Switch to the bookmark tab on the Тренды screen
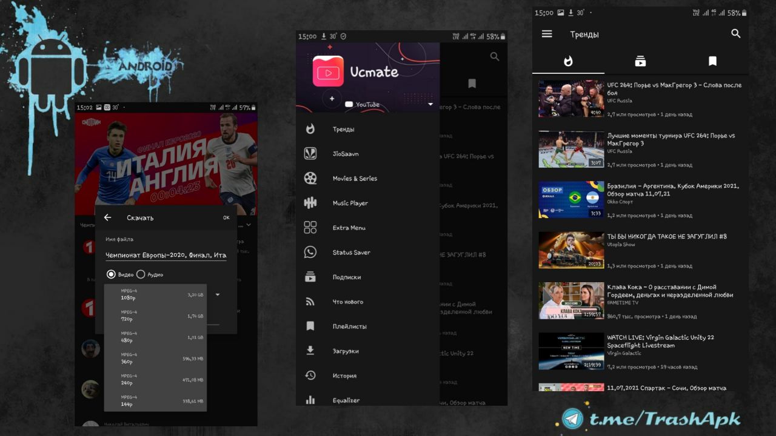 pos(713,61)
